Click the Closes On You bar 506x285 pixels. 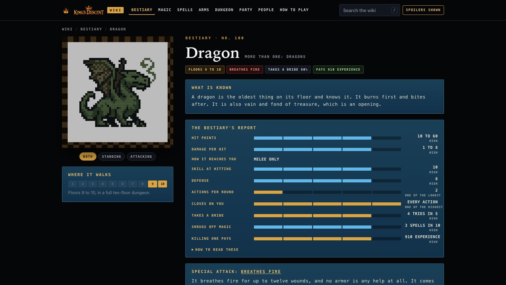pyautogui.click(x=327, y=204)
